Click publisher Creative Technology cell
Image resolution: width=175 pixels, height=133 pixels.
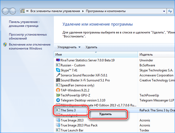coord(157,80)
